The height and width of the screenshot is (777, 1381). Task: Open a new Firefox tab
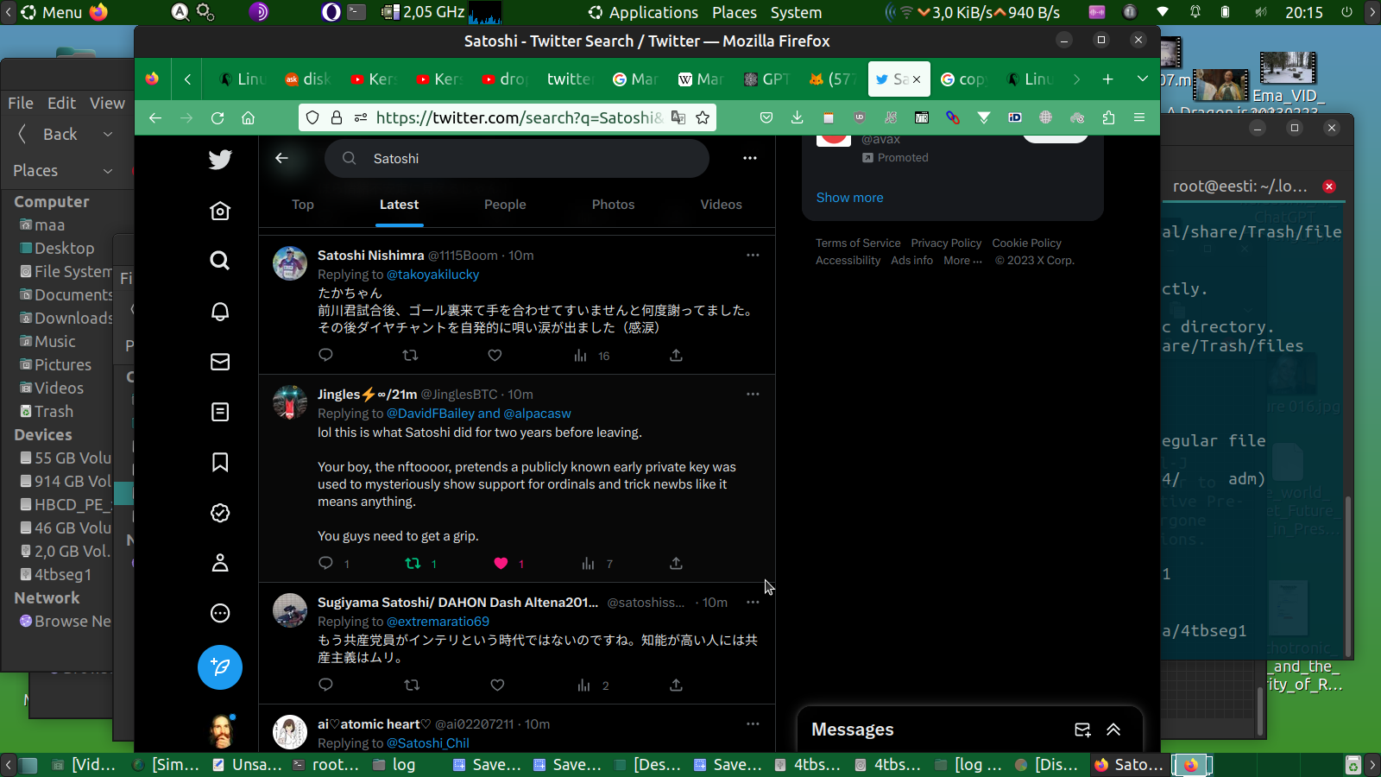pyautogui.click(x=1107, y=79)
